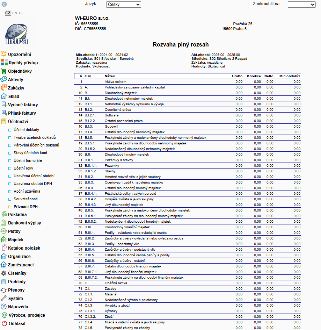The width and height of the screenshot is (321, 330).
Task: Click the Odhlásit power icon
Action: [x=4, y=323]
